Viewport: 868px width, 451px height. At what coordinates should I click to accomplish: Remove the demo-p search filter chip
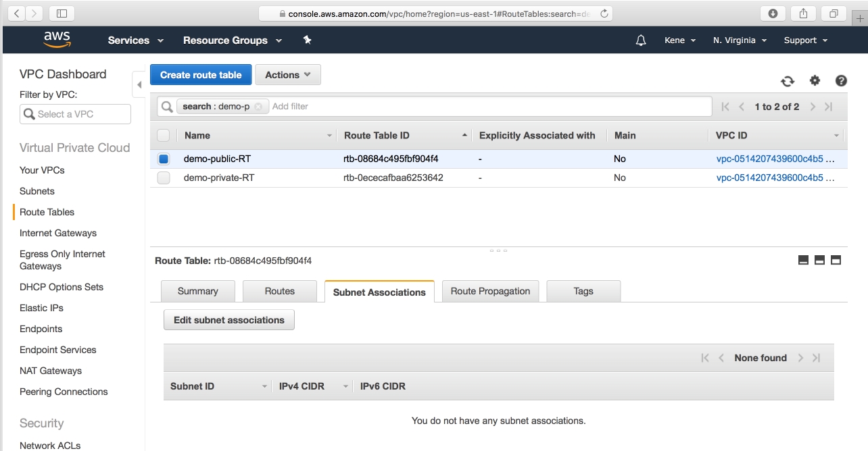tap(258, 107)
